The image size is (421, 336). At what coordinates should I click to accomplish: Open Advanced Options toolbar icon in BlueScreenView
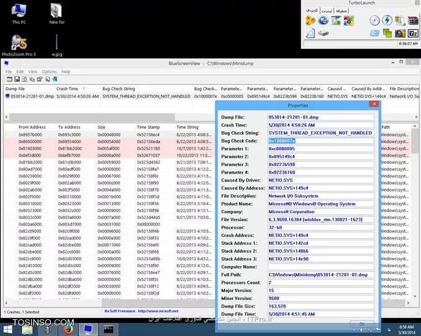pyautogui.click(x=9, y=79)
